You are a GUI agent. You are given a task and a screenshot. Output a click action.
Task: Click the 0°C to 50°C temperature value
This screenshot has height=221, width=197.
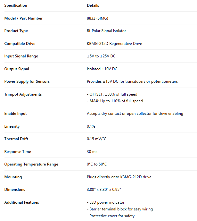click(x=97, y=164)
